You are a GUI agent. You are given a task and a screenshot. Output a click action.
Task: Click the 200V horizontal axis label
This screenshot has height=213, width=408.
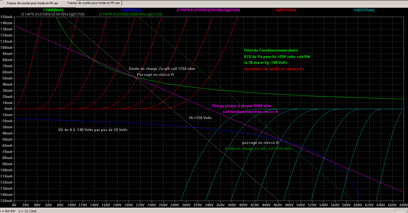tap(129, 205)
